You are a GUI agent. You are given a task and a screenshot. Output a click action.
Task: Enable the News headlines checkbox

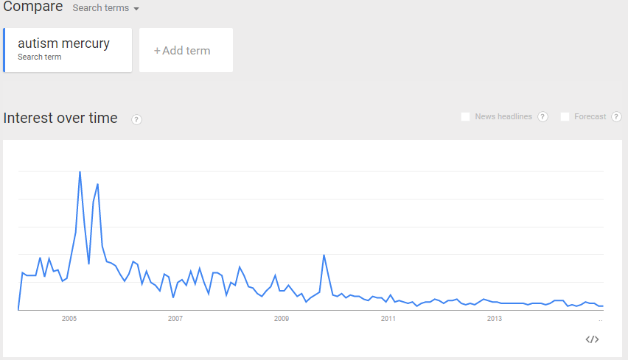[465, 116]
